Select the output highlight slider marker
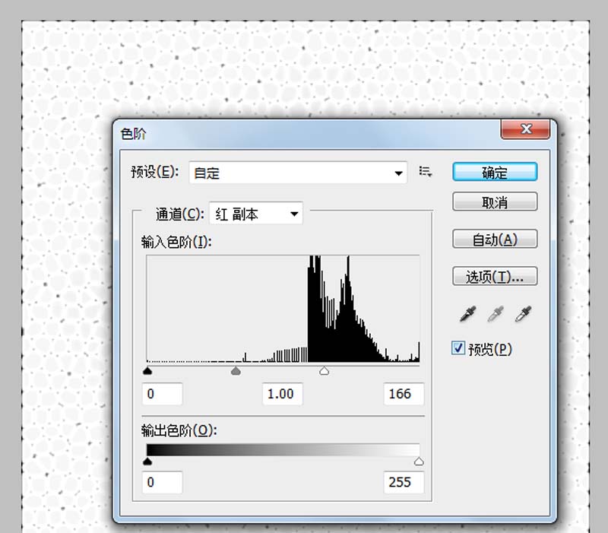 (x=419, y=460)
